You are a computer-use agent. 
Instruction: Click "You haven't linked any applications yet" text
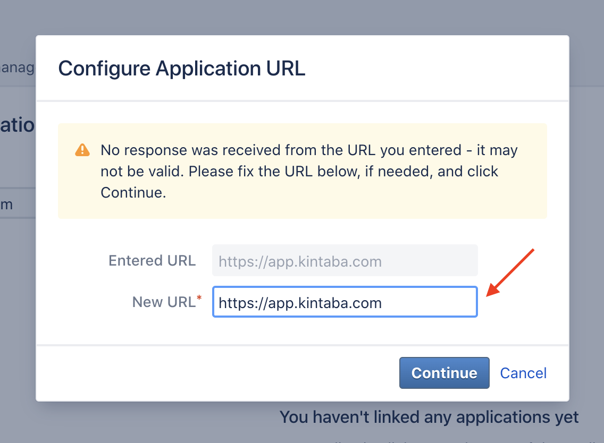[429, 417]
